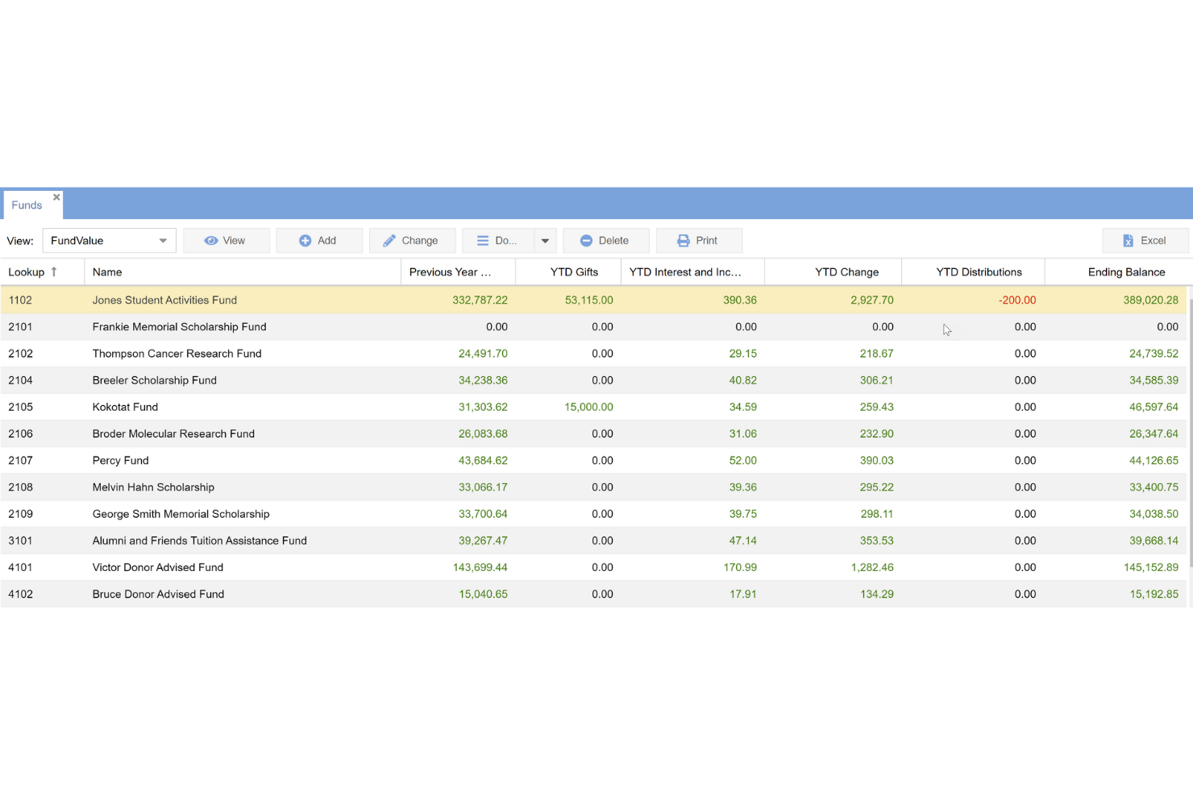The width and height of the screenshot is (1193, 795).
Task: Select the Victor Donor Advised Fund row
Action: 322,567
